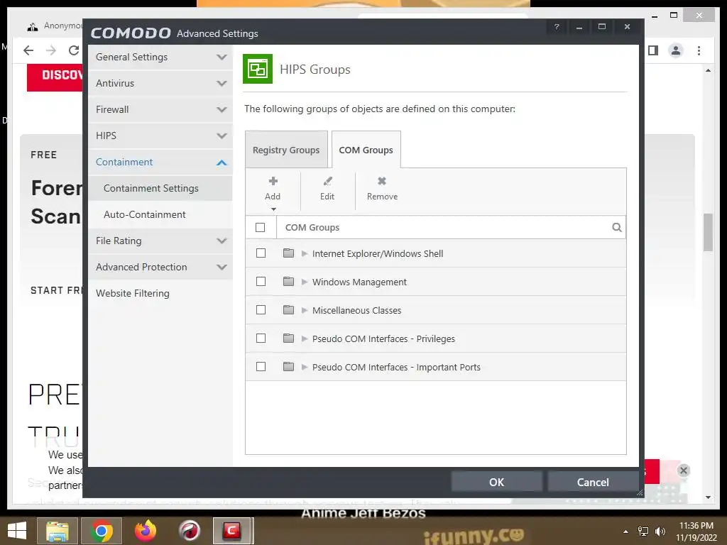727x545 pixels.
Task: Expand the Miscellaneous Classes group triangle
Action: click(x=305, y=310)
